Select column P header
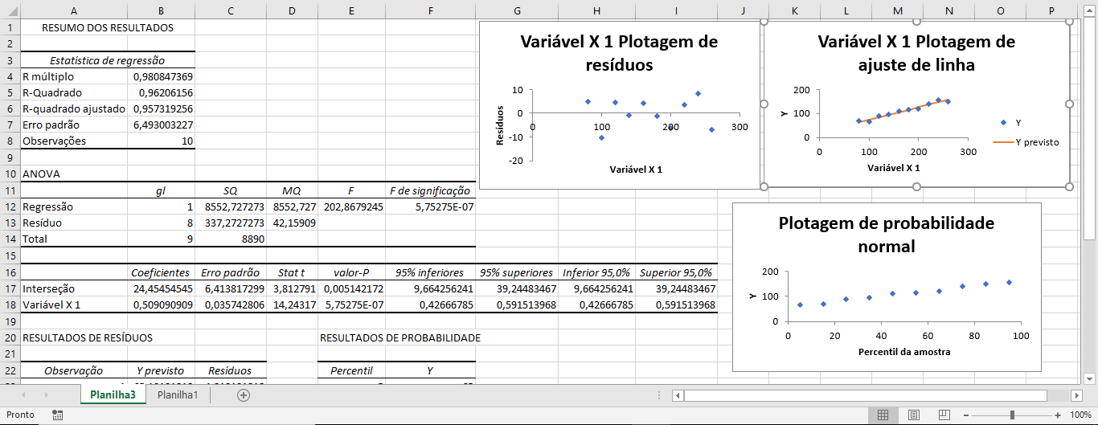This screenshot has width=1098, height=425. (x=1051, y=10)
